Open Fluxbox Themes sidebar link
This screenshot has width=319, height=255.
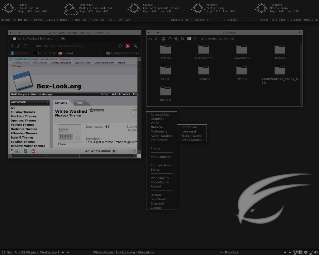(23, 112)
